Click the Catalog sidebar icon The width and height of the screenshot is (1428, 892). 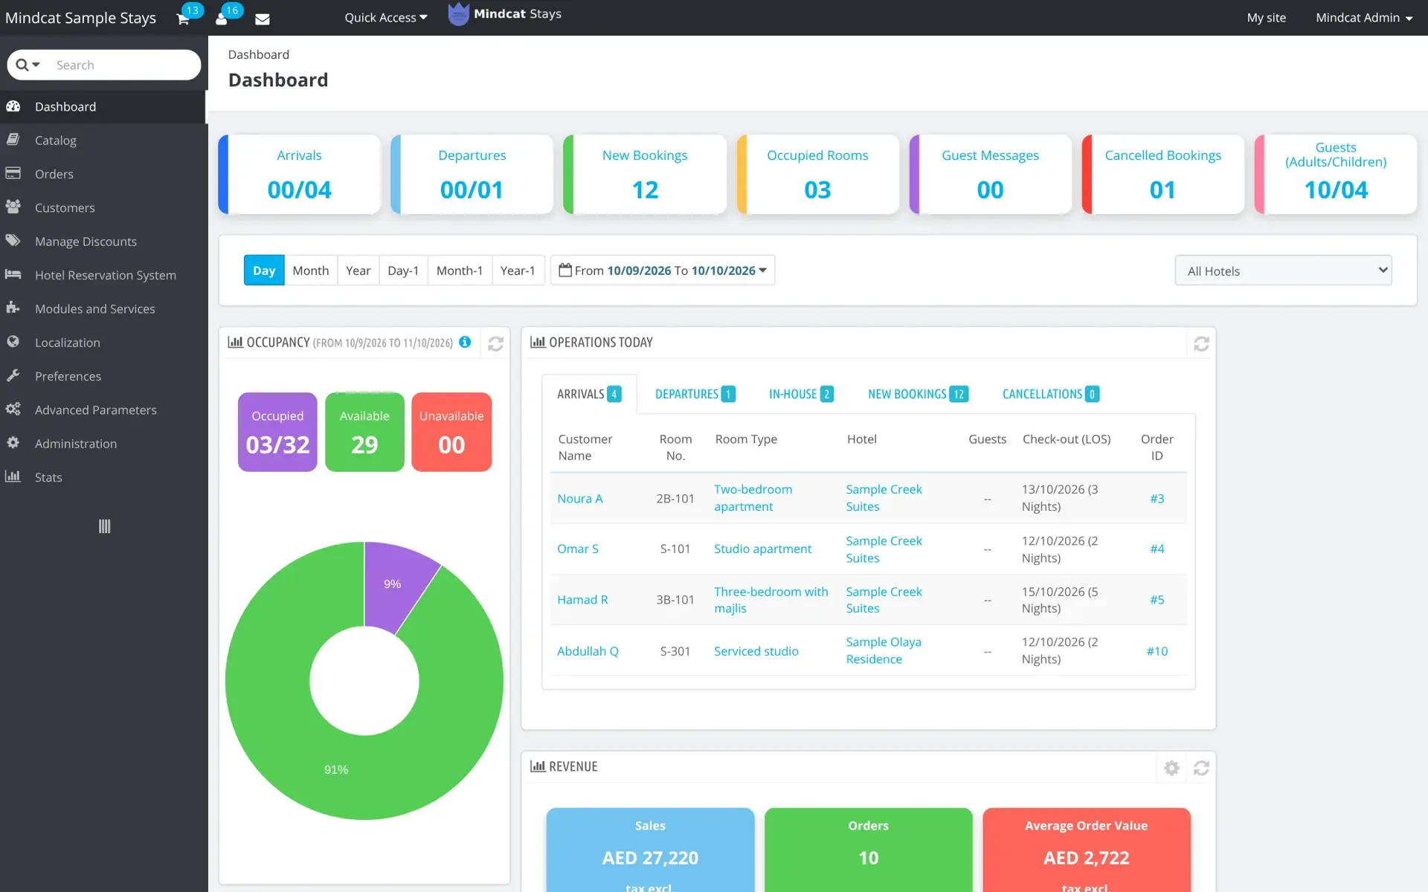click(x=13, y=140)
